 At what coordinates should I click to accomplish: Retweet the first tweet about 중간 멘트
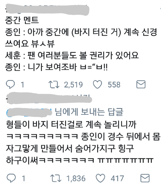pyautogui.click(x=54, y=84)
